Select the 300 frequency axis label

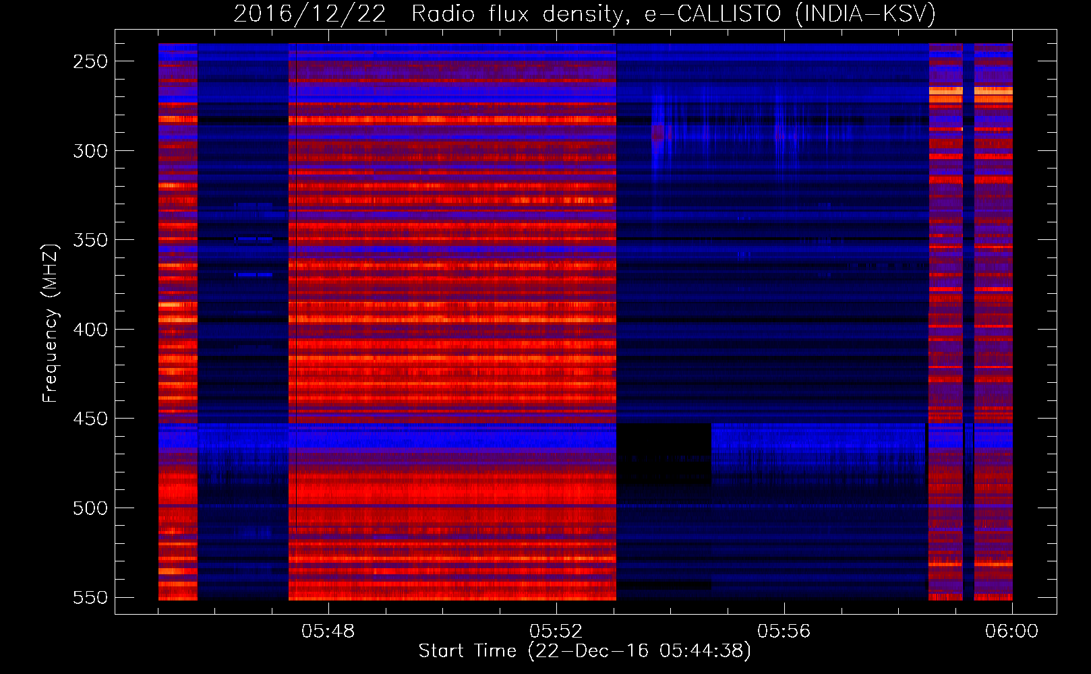click(x=90, y=151)
